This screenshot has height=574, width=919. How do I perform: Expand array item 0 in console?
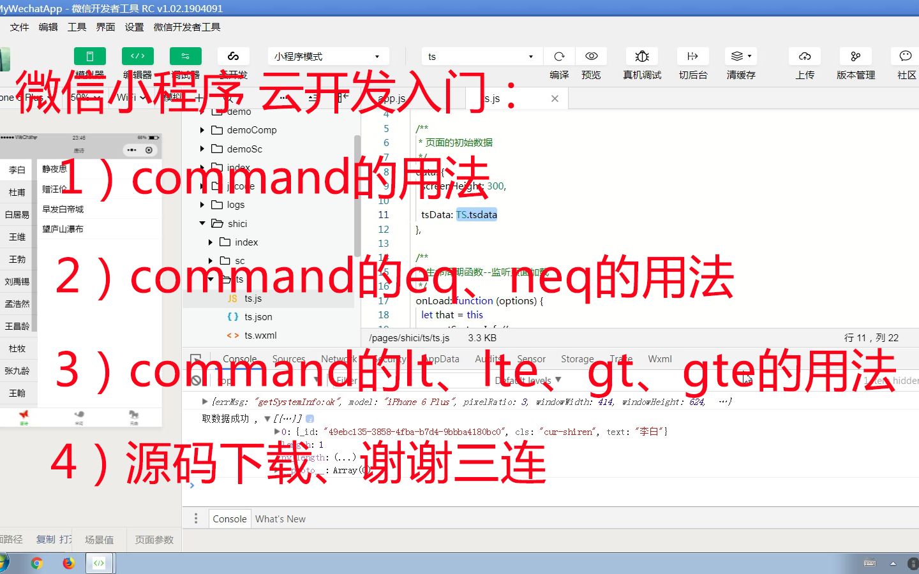click(276, 432)
